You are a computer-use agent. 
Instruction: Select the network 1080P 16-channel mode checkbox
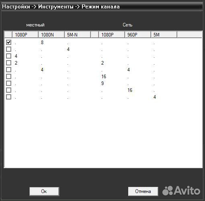tap(8, 77)
